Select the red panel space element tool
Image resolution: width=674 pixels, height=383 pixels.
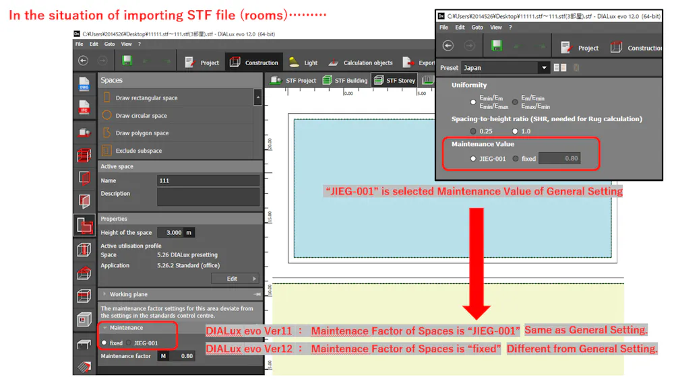84,201
